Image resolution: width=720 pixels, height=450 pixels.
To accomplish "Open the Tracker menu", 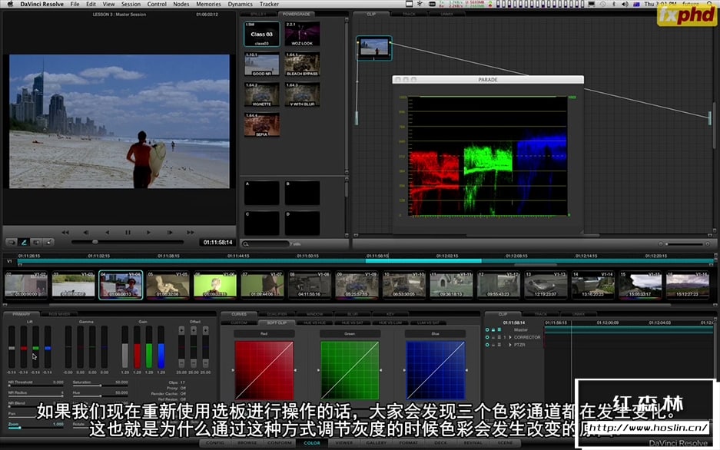I will tap(269, 4).
